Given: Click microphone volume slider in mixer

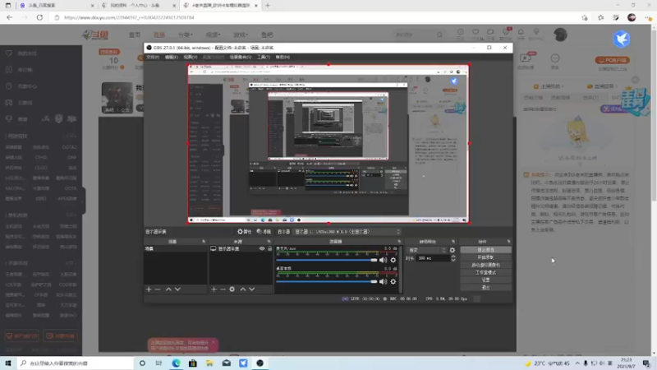Looking at the screenshot, I should pos(327,260).
